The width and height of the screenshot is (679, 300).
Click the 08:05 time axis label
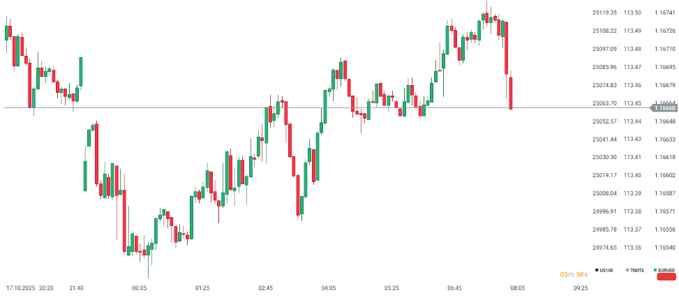517,287
